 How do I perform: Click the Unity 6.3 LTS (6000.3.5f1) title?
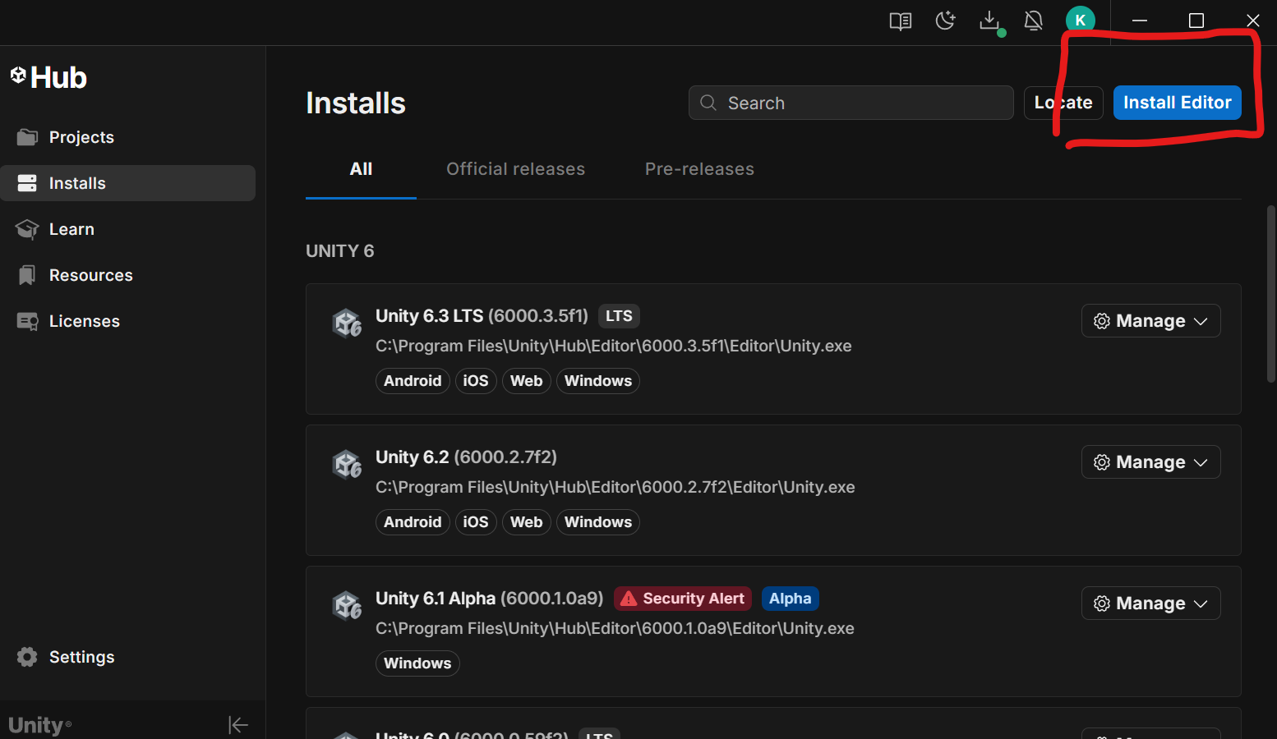tap(482, 316)
